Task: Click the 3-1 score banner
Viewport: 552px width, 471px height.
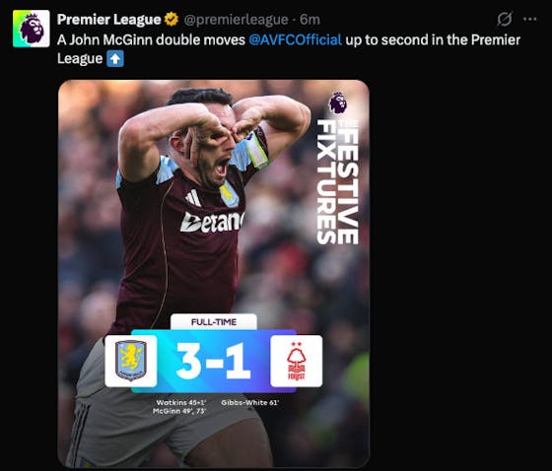Action: (214, 362)
